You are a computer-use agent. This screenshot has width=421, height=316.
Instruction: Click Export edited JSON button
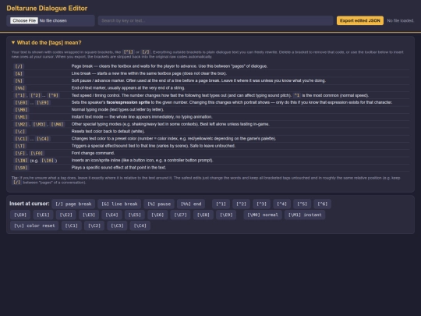pyautogui.click(x=360, y=21)
